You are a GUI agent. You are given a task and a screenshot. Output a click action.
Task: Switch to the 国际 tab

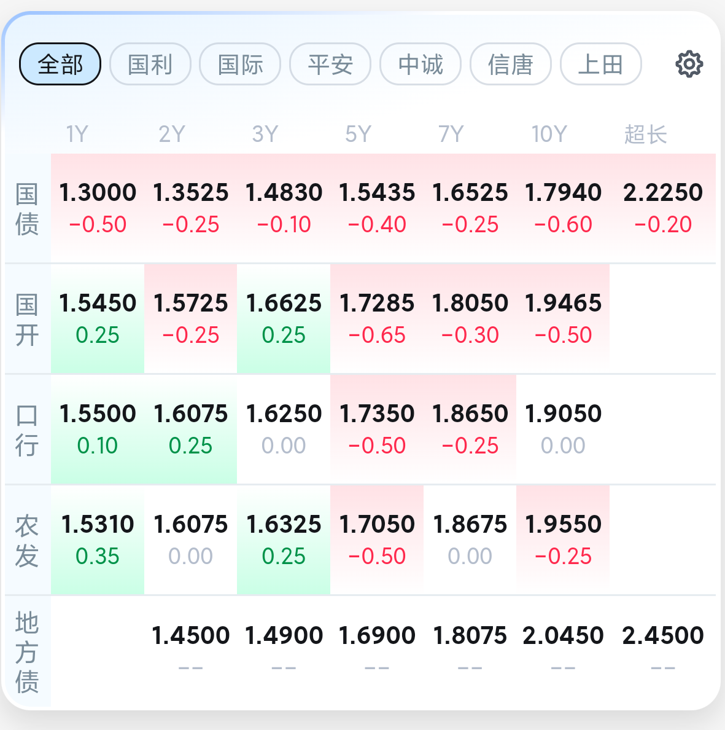tap(240, 64)
